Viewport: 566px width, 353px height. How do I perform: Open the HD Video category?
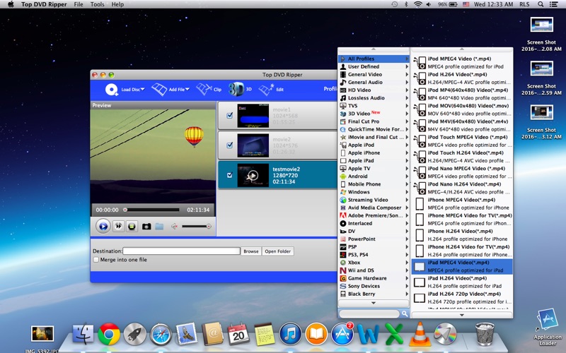pyautogui.click(x=374, y=90)
